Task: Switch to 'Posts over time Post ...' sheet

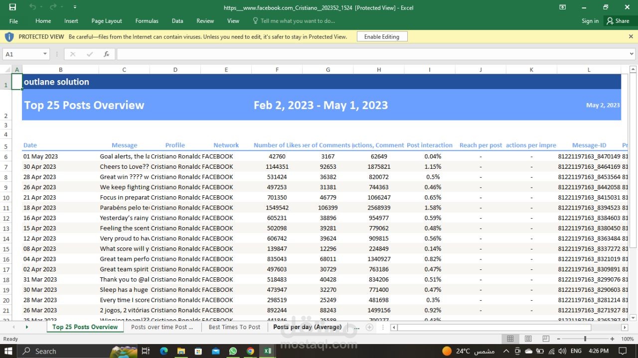Action: point(162,327)
